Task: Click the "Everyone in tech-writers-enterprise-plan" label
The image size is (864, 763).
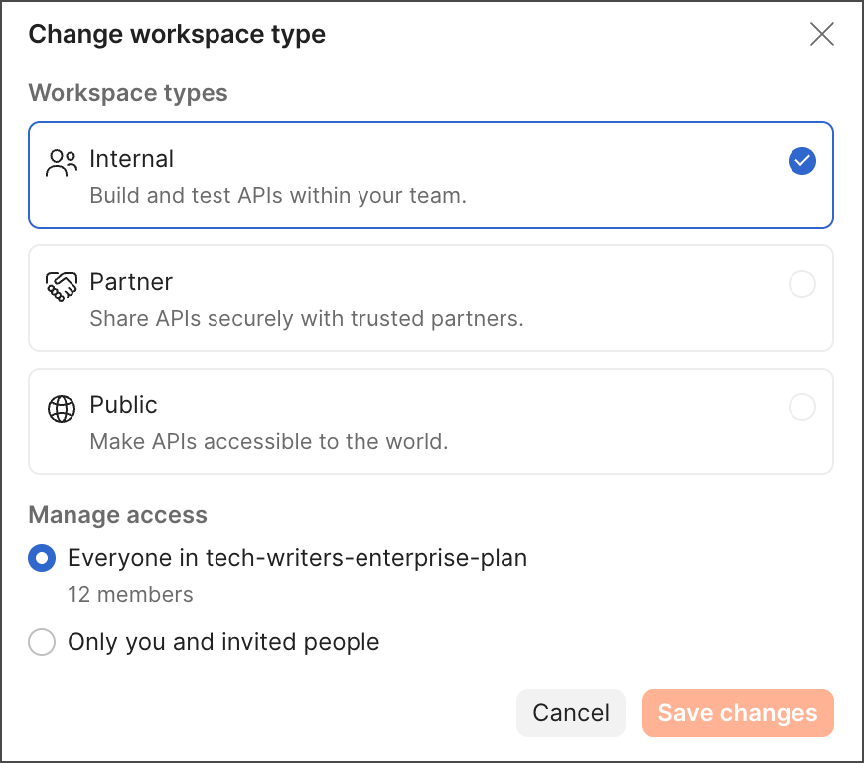Action: (x=298, y=558)
